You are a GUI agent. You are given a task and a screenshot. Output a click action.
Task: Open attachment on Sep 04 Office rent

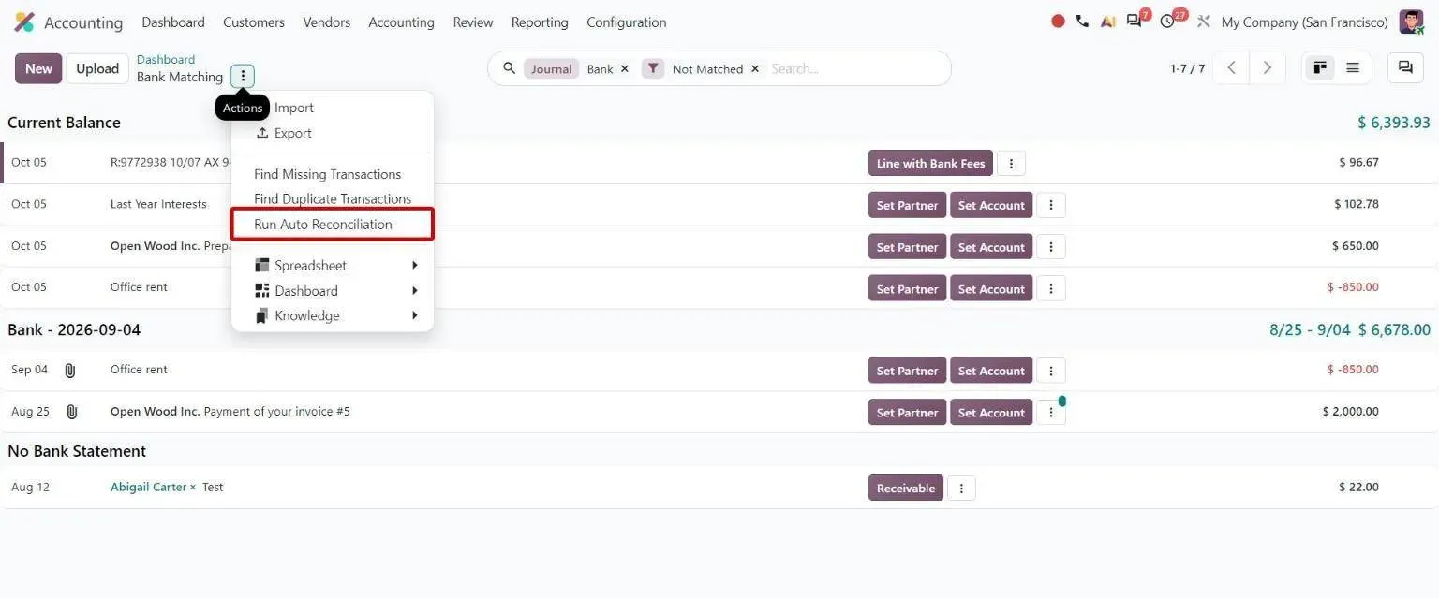(x=70, y=371)
